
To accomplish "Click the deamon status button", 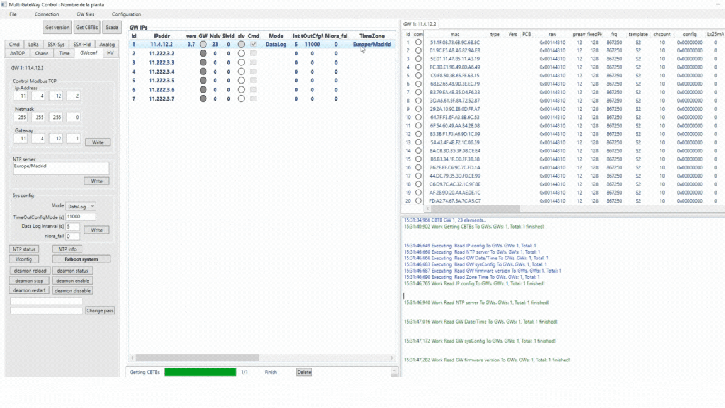I will pyautogui.click(x=72, y=271).
